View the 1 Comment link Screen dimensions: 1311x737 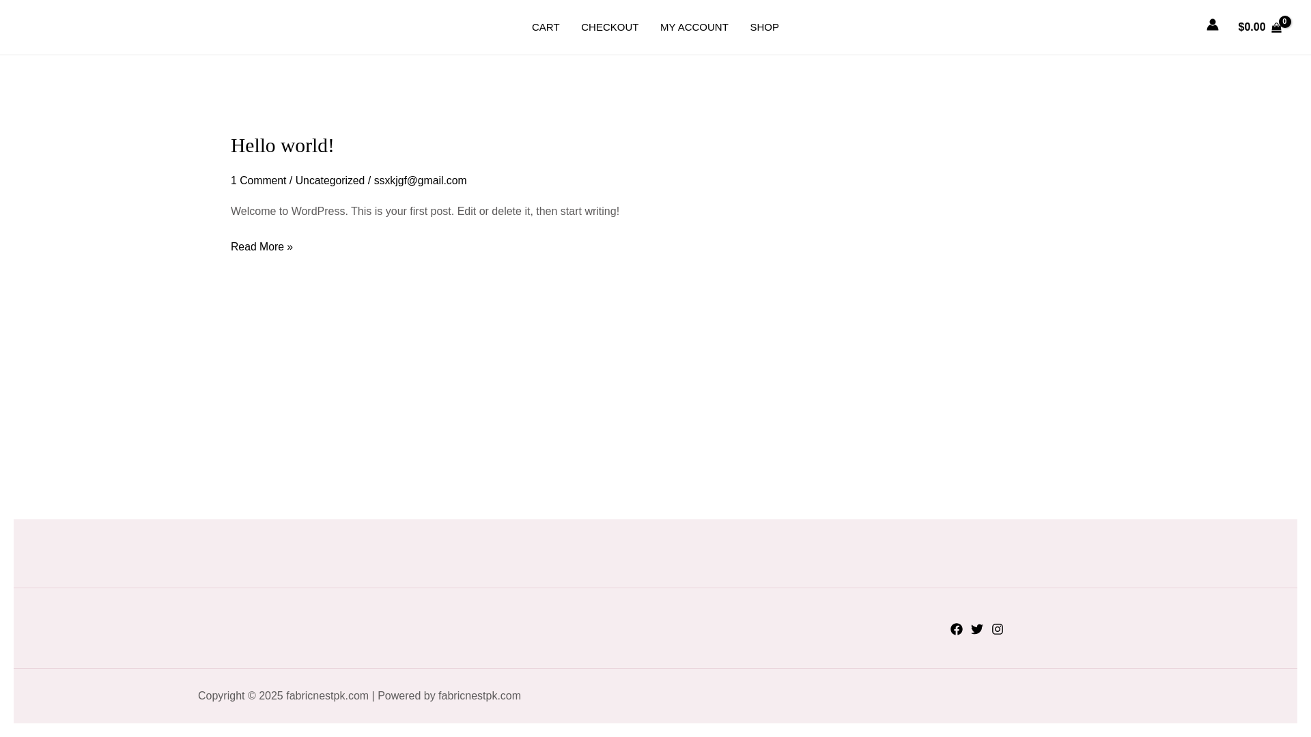258,181
